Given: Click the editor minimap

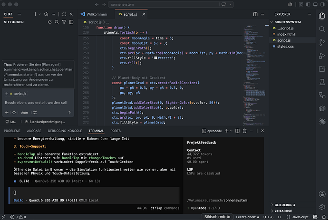Looking at the screenshot, I should pyautogui.click(x=255, y=75).
